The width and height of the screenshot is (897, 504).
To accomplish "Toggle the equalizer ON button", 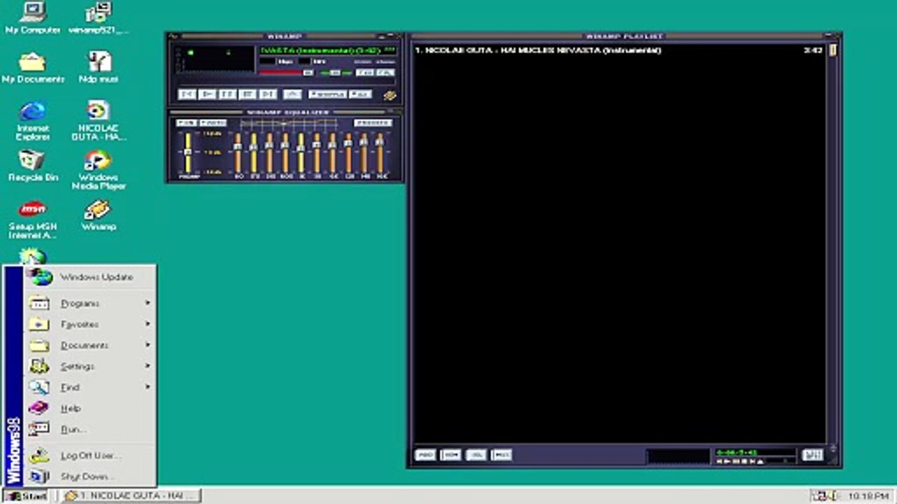I will pos(185,123).
